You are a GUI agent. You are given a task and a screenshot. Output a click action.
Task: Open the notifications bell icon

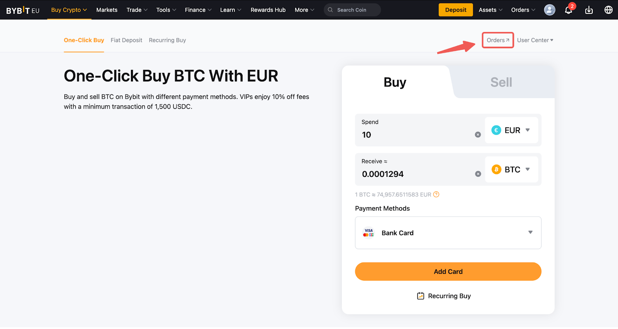(568, 10)
